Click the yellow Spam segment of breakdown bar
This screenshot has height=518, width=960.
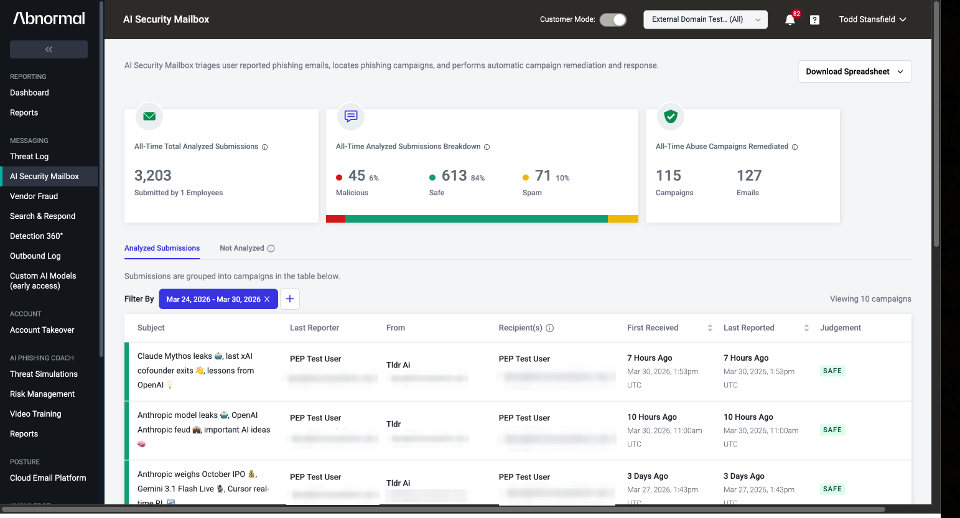coord(623,219)
